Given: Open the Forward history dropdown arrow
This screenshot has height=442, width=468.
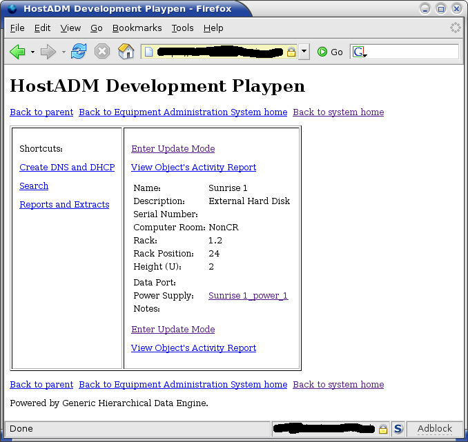Looking at the screenshot, I should pos(64,52).
